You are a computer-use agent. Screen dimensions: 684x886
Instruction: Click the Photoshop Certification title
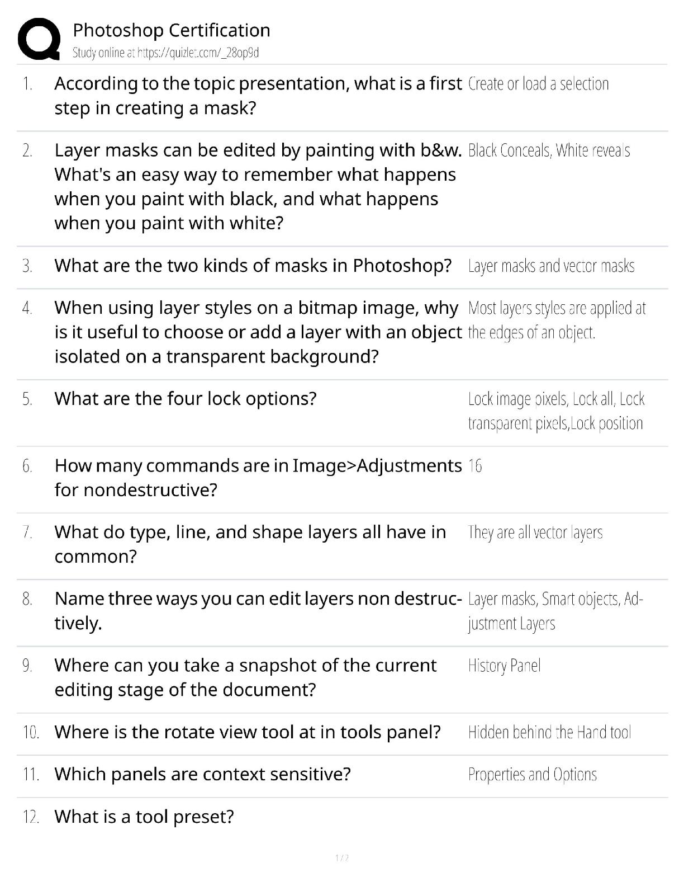pyautogui.click(x=171, y=30)
